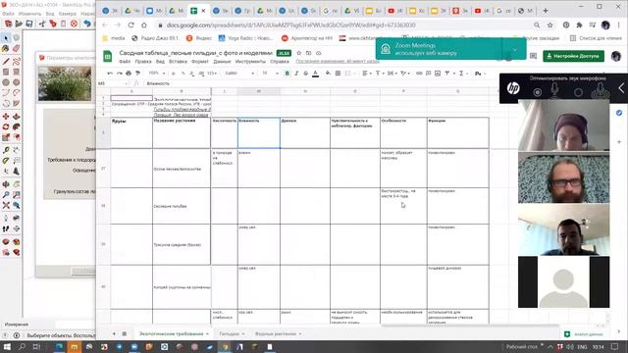Select the Zoom magnifier tool in SketchUp

coord(6,195)
